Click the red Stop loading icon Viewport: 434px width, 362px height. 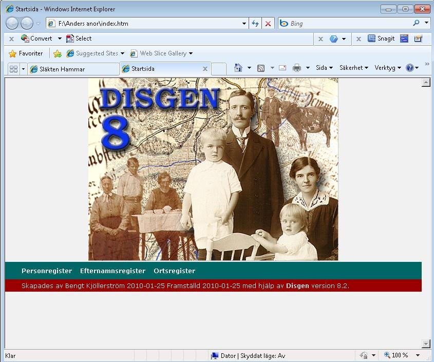268,24
